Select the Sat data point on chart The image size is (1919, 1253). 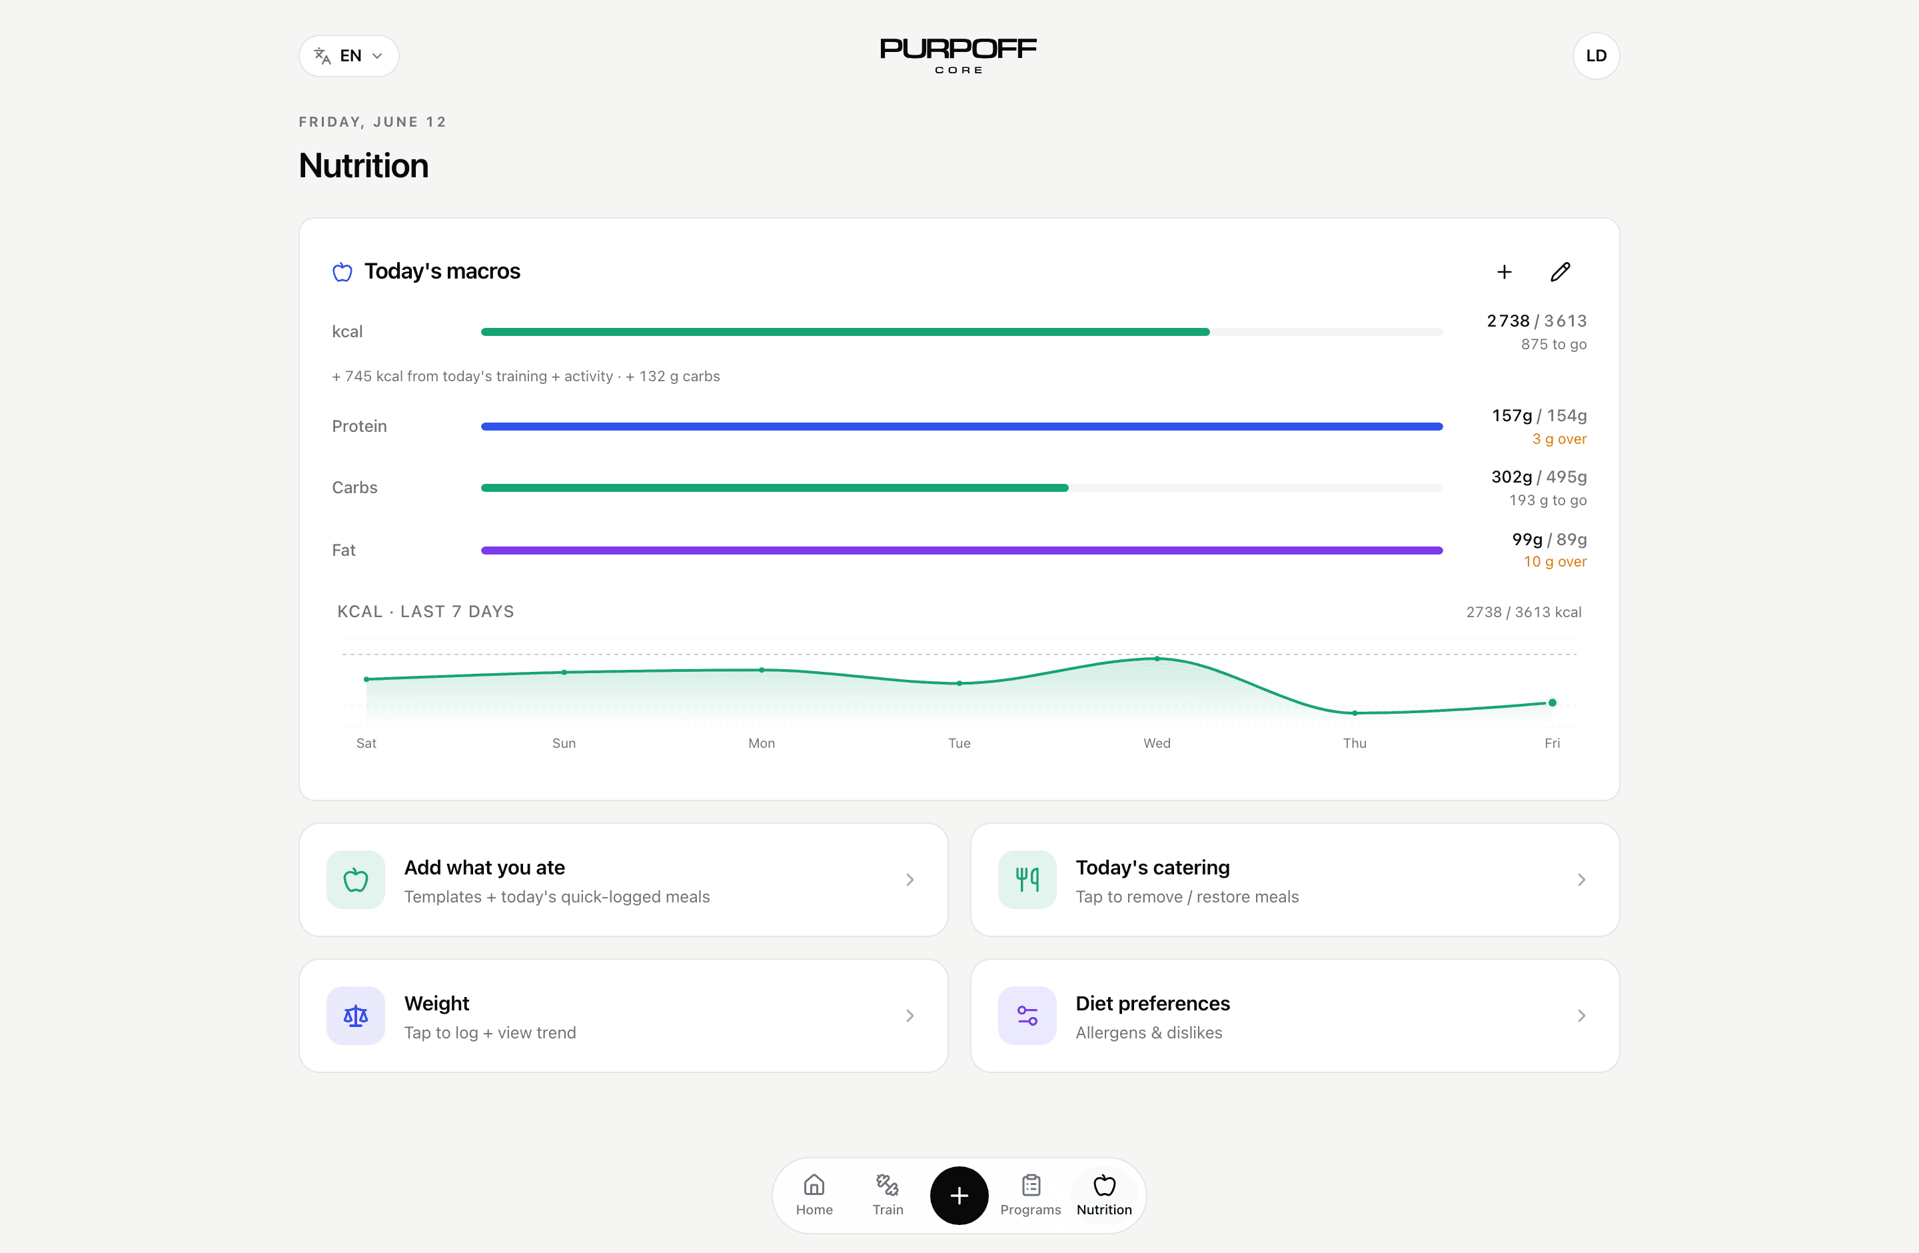pos(367,680)
